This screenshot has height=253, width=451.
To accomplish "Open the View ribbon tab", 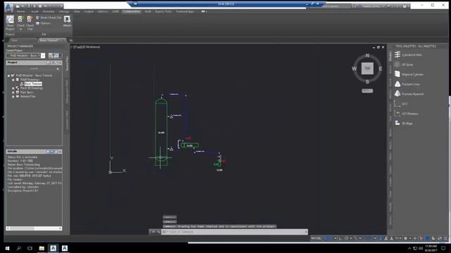I will pyautogui.click(x=77, y=11).
